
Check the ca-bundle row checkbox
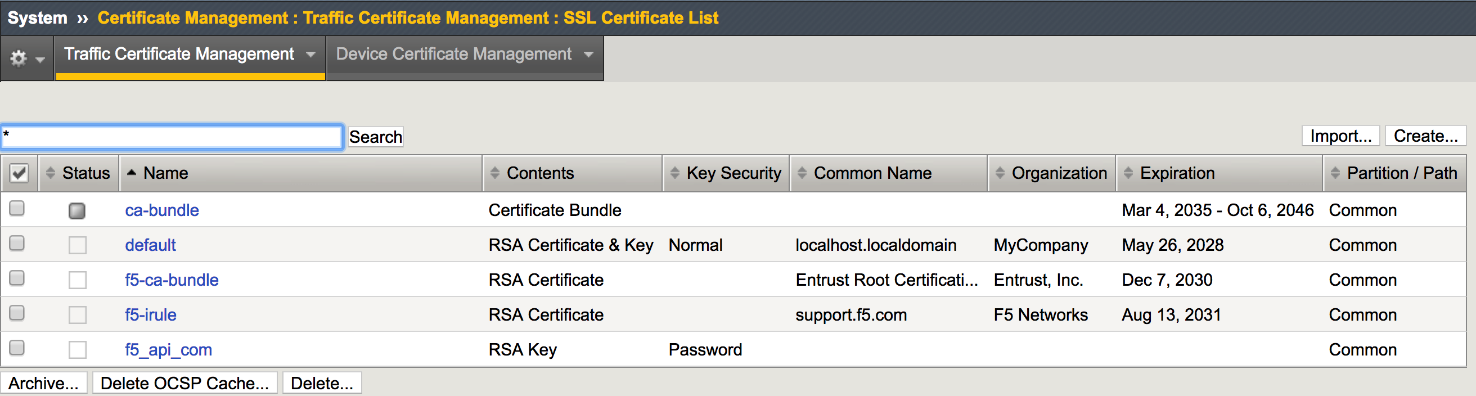pos(17,208)
